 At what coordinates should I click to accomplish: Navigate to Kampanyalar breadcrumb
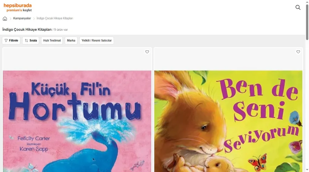(x=22, y=18)
